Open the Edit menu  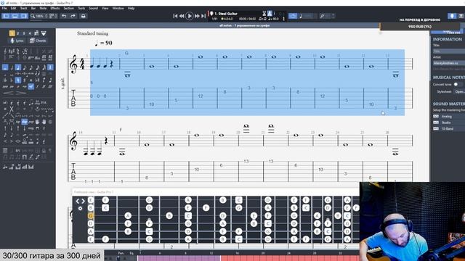point(13,8)
